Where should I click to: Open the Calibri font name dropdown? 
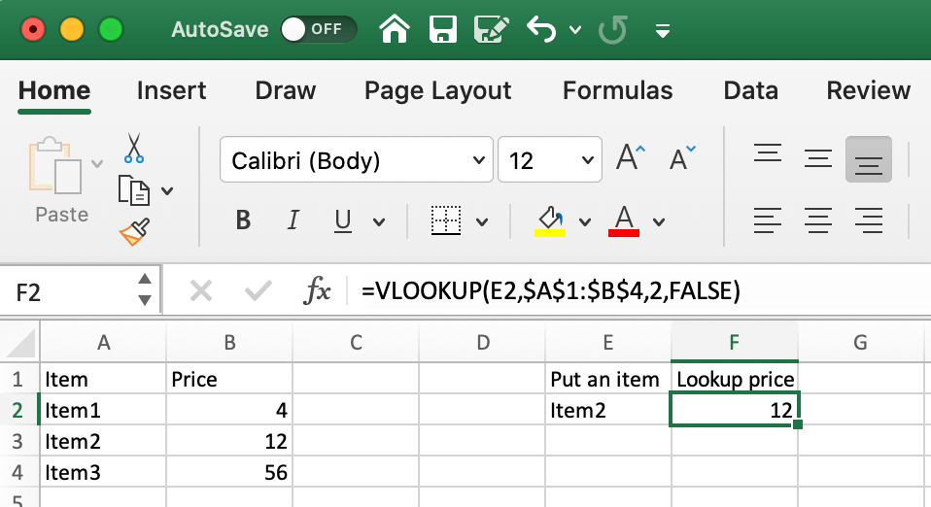click(479, 160)
